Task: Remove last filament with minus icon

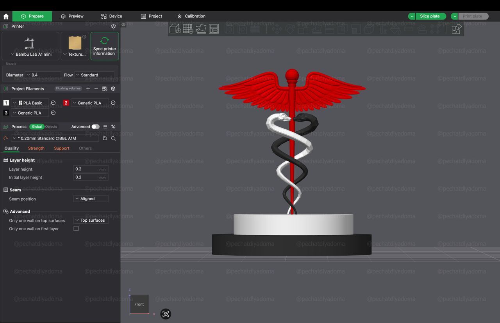Action: coord(96,89)
